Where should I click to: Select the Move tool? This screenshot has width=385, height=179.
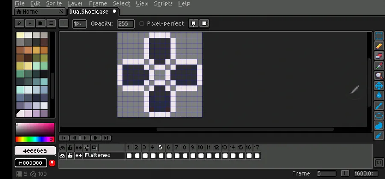(379, 86)
